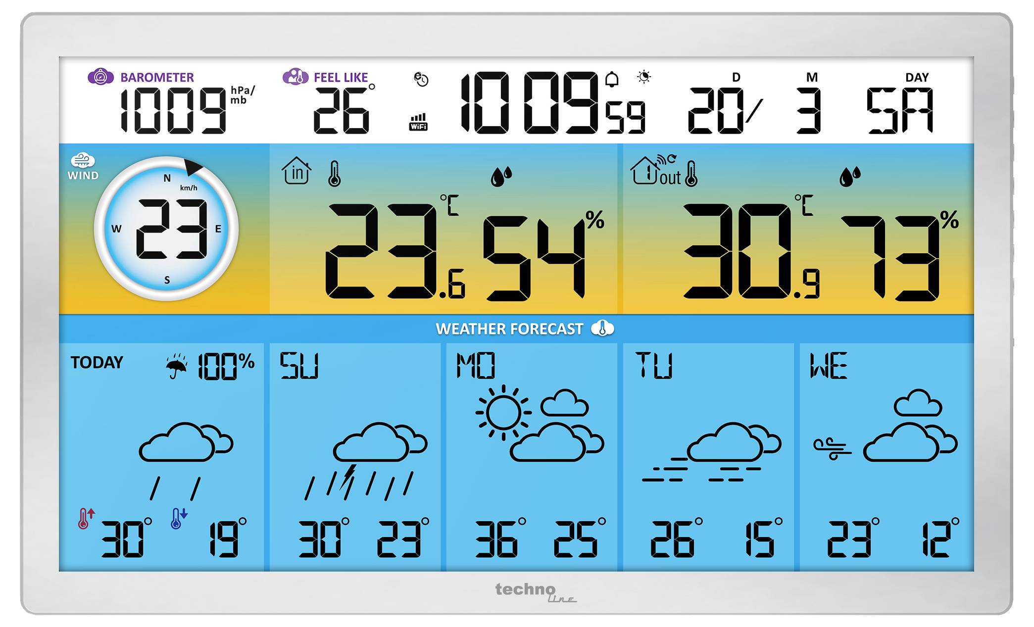Click the TODAY forecast label
Viewport: 1034px width, 627px height.
[97, 362]
